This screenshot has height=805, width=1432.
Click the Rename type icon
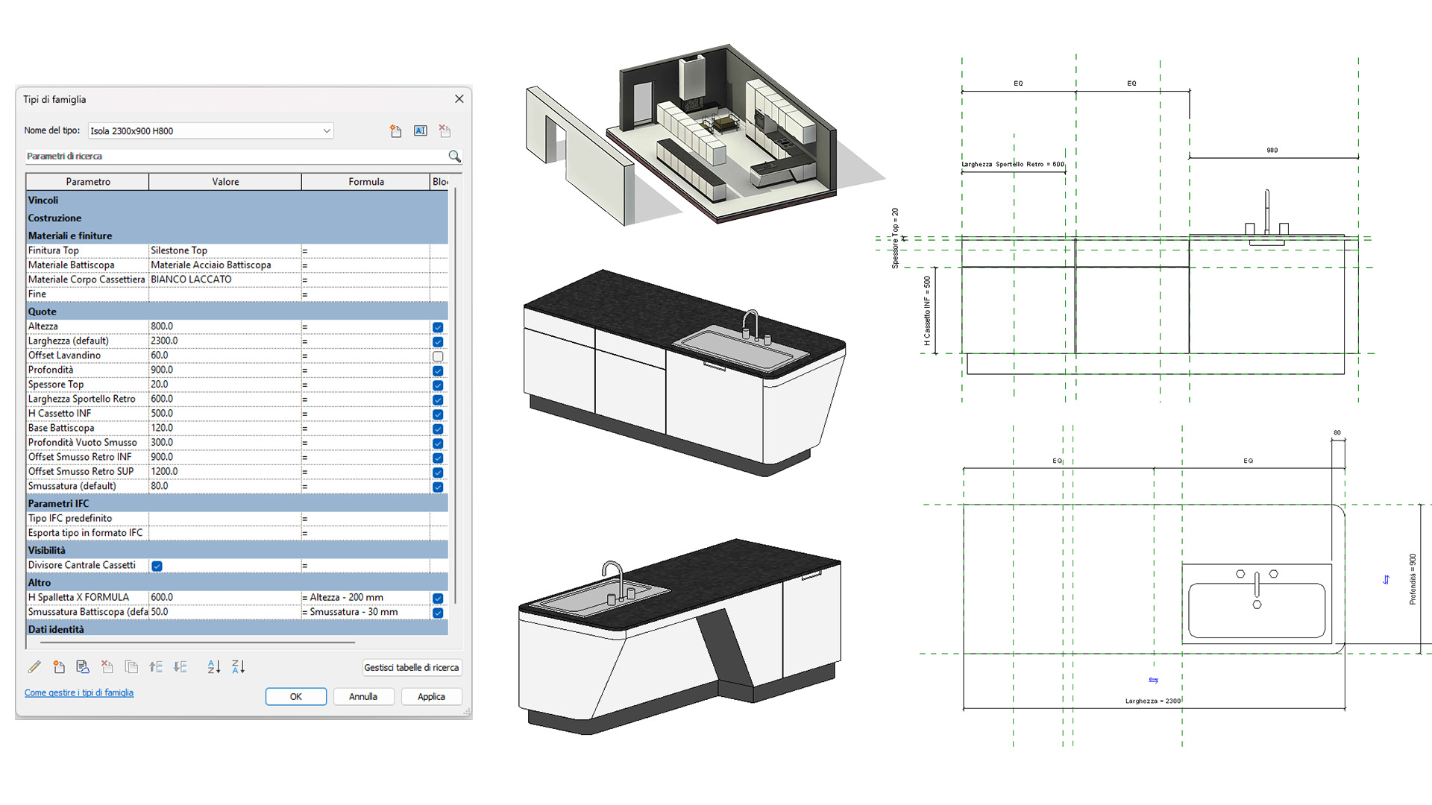[421, 131]
